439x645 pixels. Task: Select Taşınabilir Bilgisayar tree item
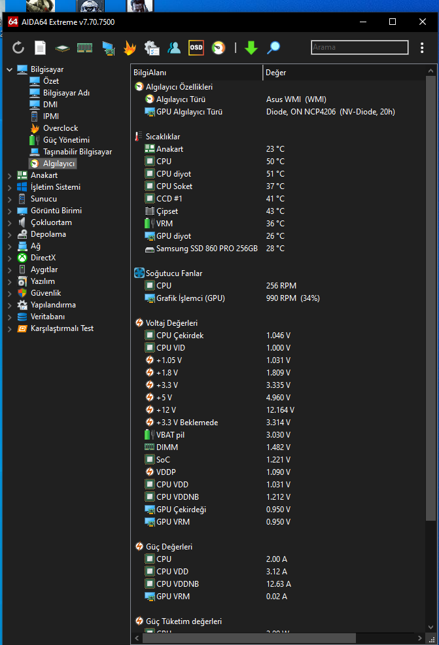click(77, 152)
